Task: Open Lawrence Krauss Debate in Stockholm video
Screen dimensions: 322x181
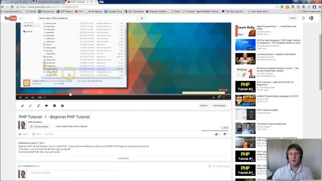Action: tap(276, 54)
